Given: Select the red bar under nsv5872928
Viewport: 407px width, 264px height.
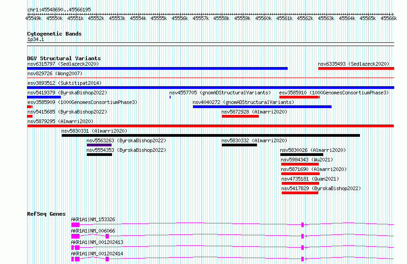Looking at the screenshot, I should click(241, 116).
